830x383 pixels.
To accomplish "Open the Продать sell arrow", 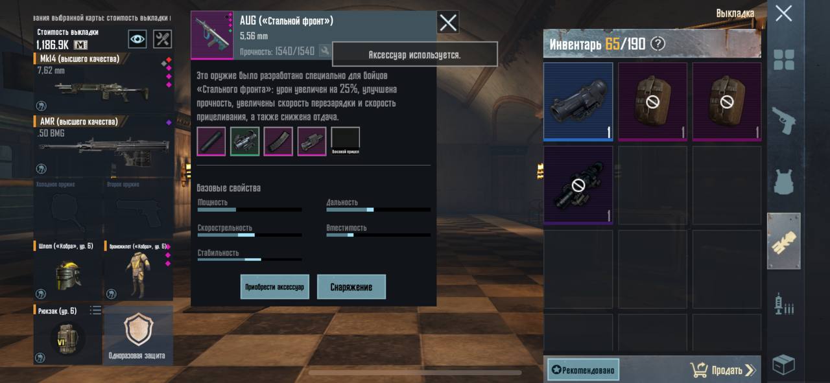I will pyautogui.click(x=724, y=370).
